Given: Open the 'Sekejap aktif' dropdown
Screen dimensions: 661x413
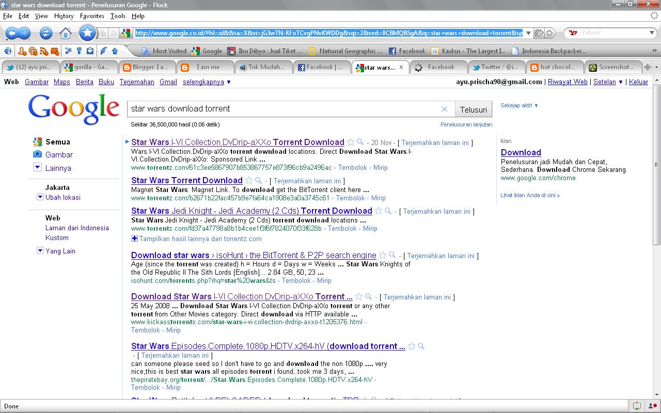Looking at the screenshot, I should tap(520, 105).
